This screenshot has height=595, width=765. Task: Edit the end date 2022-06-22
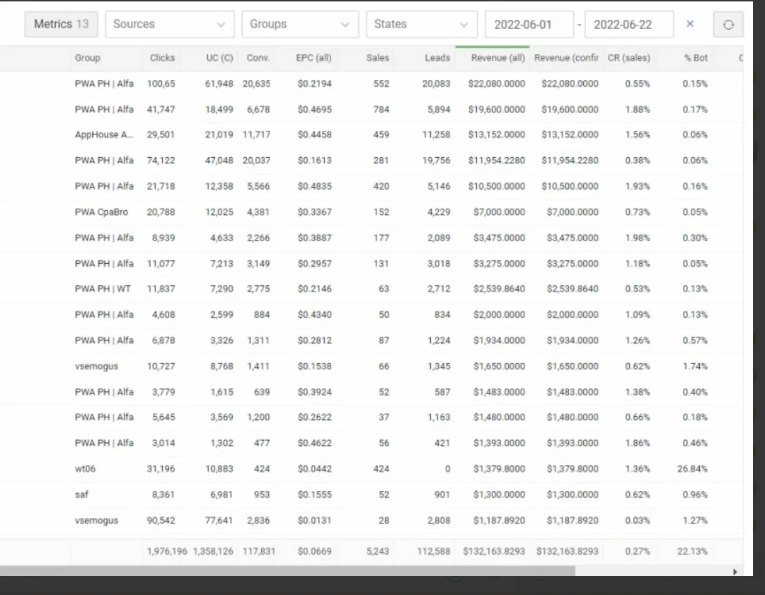pyautogui.click(x=629, y=24)
